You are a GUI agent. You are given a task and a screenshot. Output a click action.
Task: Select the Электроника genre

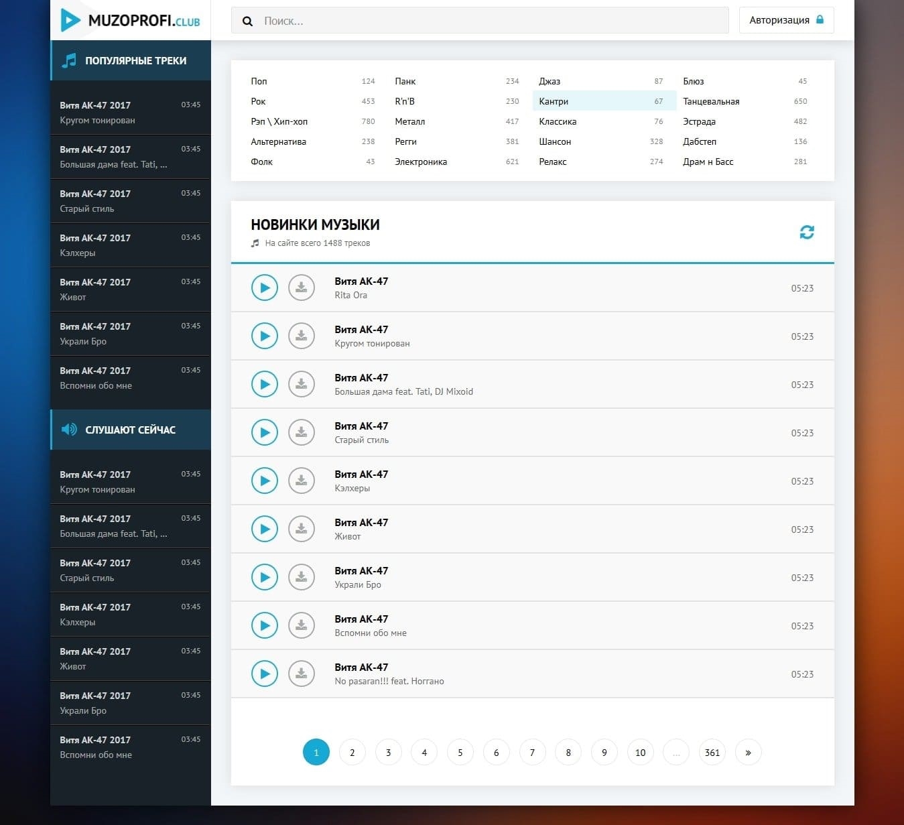457,162
